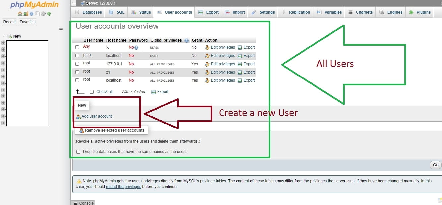Click user name cell 'Any'

(87, 47)
